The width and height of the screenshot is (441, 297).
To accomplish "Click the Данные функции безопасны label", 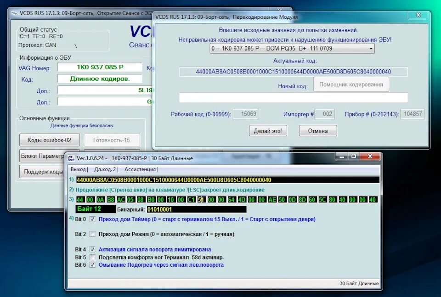I will click(82, 126).
